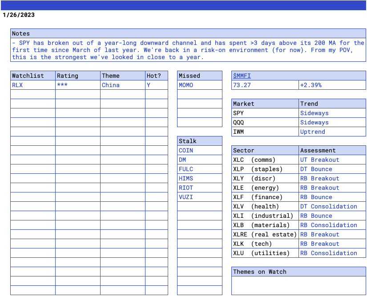Click the RLX watchlist cell
Image resolution: width=367 pixels, height=296 pixels.
[x=33, y=85]
